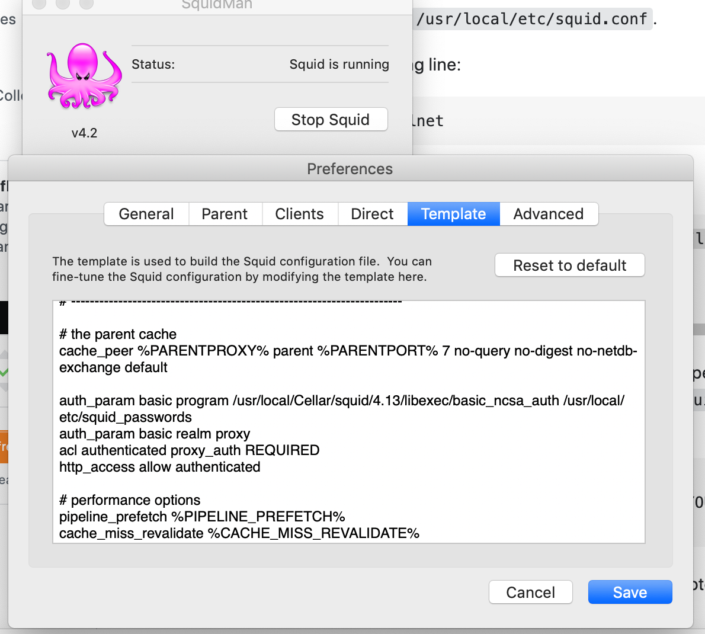Click the pipeline_prefetch %PIPELINE_PREFETCH% line
Viewport: 705px width, 634px height.
(202, 517)
